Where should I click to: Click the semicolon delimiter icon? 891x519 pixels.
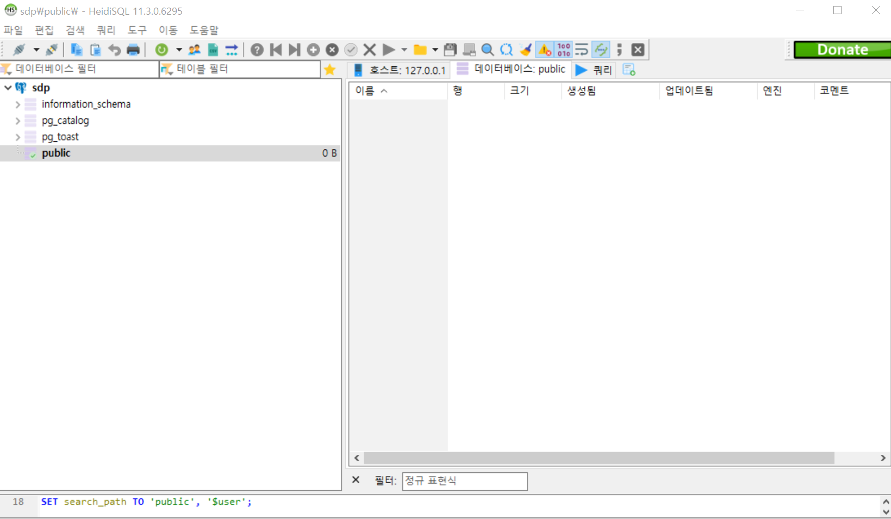click(619, 50)
